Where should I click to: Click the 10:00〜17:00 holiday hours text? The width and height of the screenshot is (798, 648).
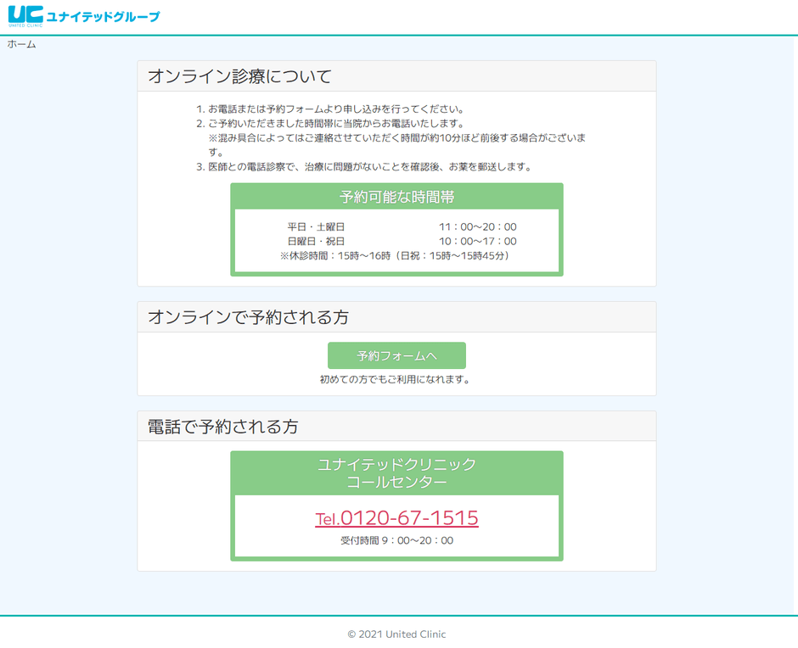(x=477, y=242)
